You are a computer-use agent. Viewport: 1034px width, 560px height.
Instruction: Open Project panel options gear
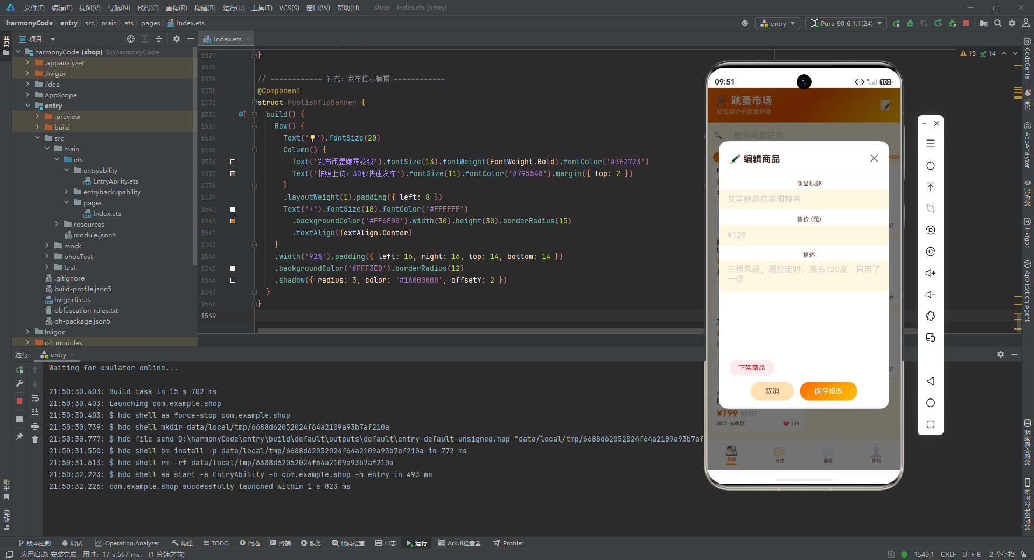[x=177, y=39]
